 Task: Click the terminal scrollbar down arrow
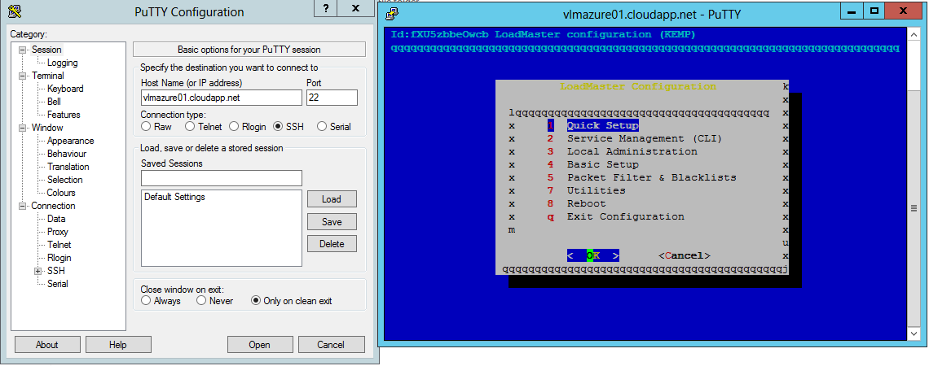(x=915, y=334)
